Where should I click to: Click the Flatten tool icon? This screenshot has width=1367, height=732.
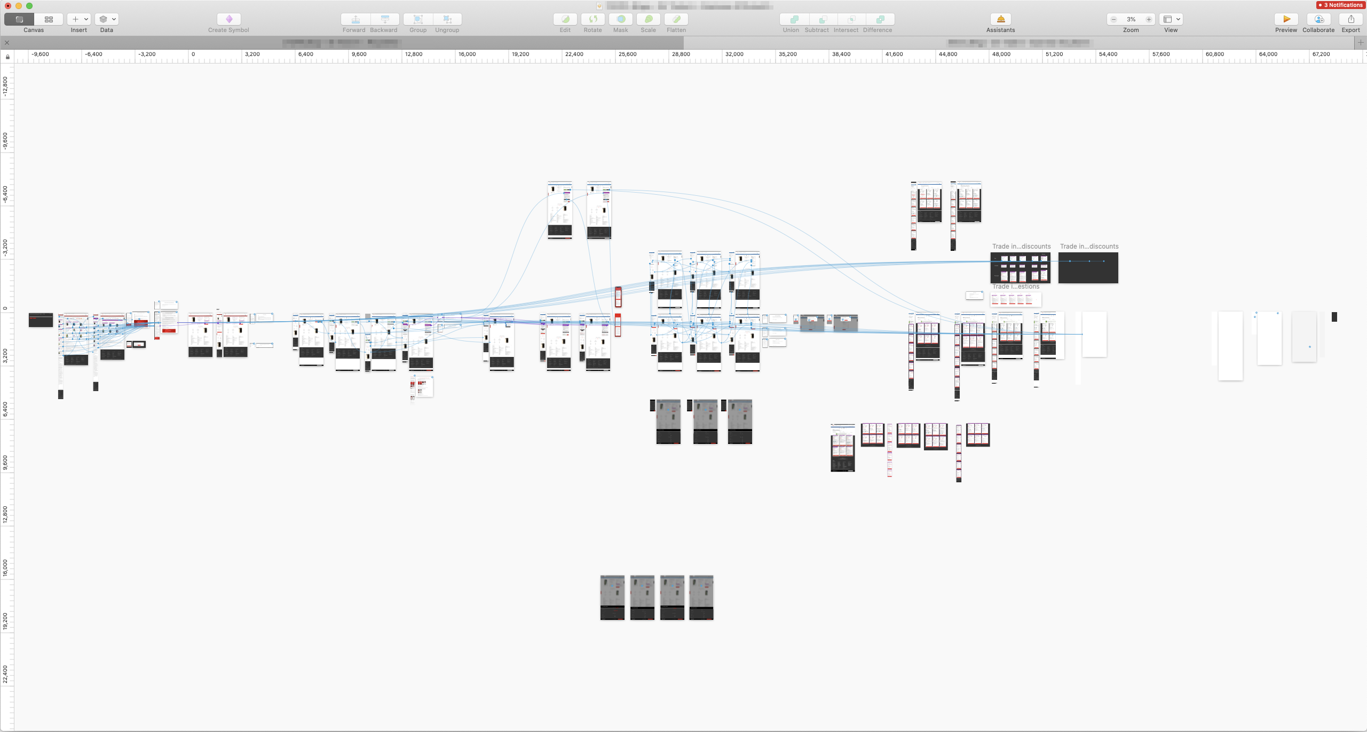pyautogui.click(x=676, y=19)
